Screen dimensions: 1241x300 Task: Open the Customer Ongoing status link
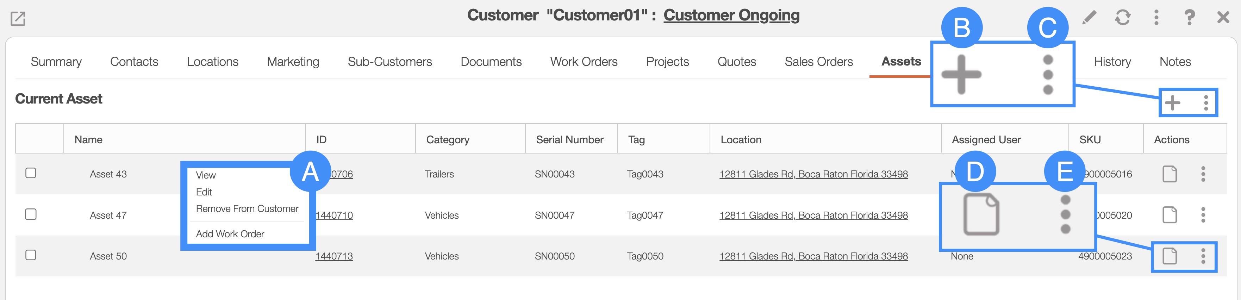(731, 15)
